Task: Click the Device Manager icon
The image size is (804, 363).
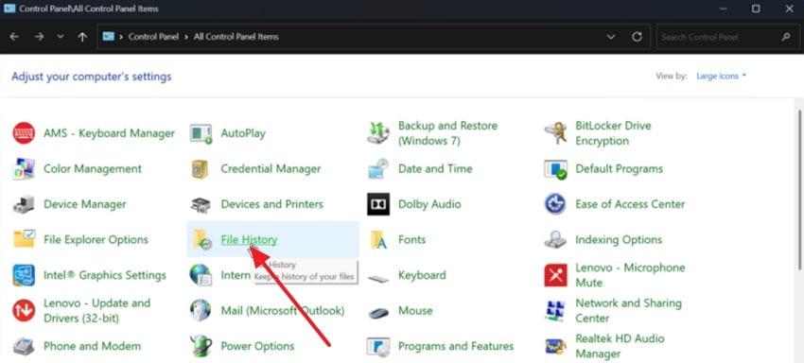Action: [24, 204]
